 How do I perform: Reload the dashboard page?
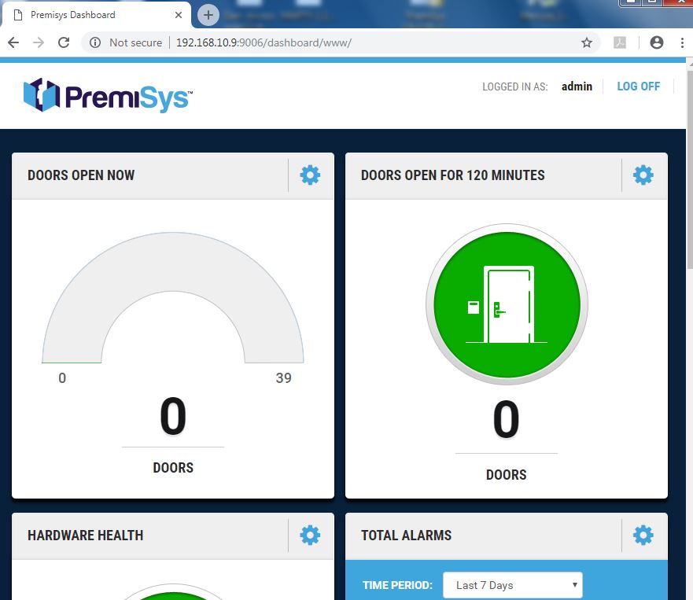pyautogui.click(x=64, y=42)
